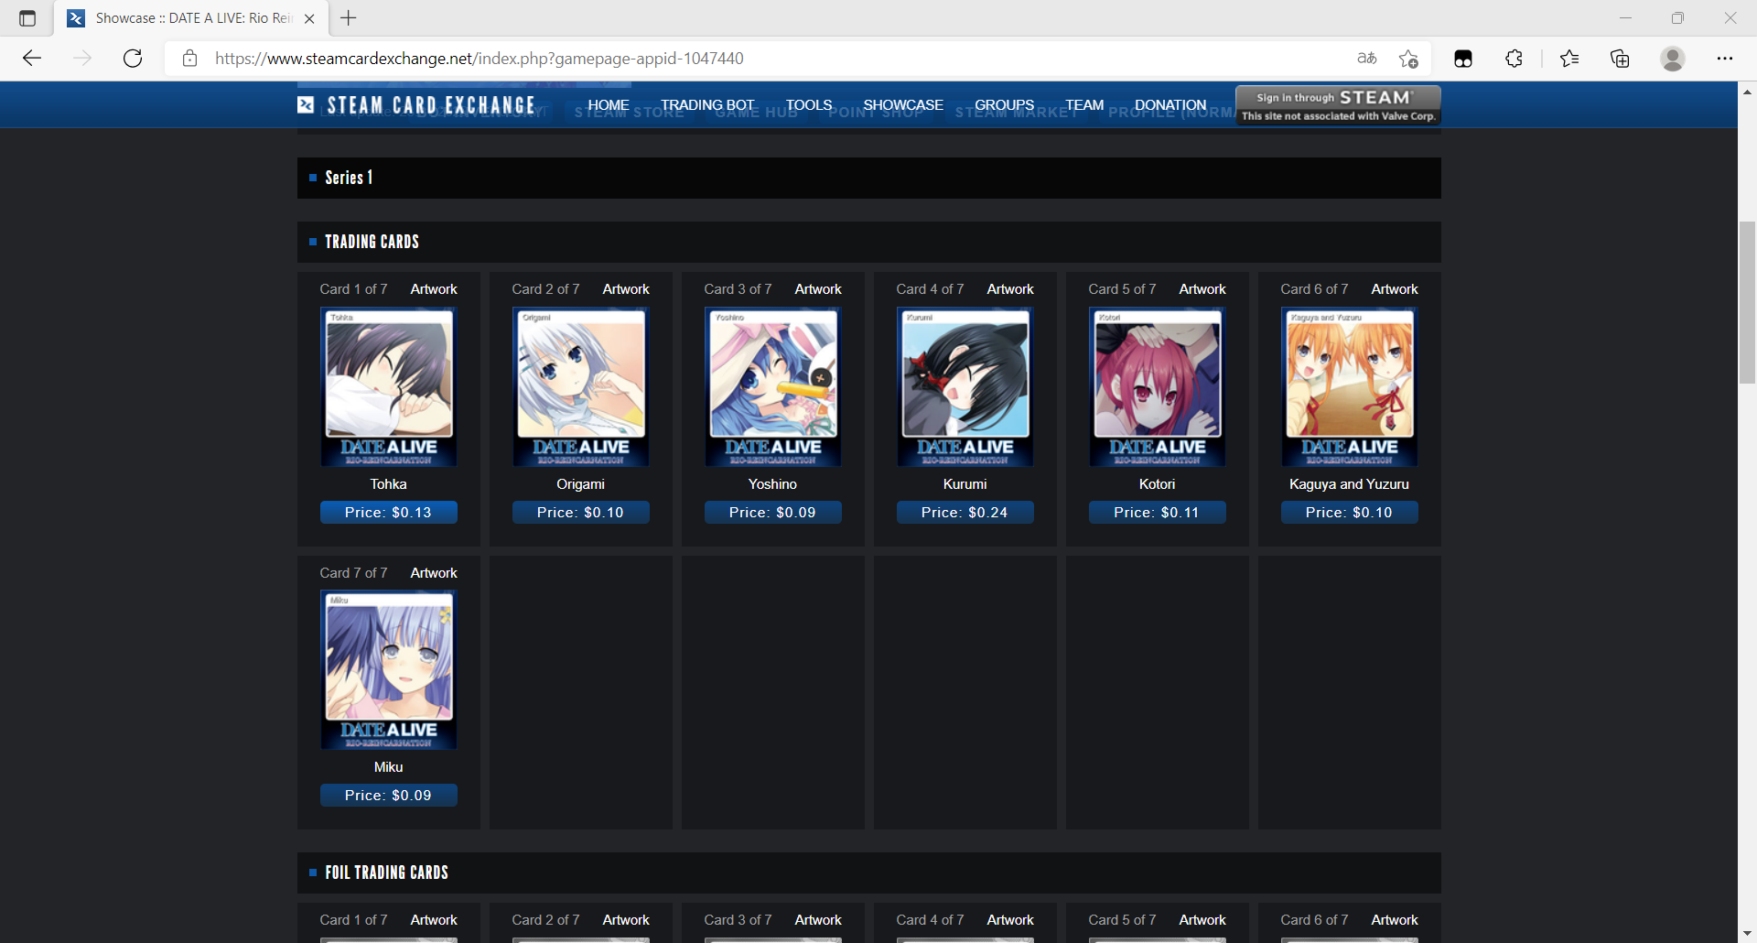Add this page to favorites star icon
Image resolution: width=1757 pixels, height=943 pixels.
(1408, 59)
